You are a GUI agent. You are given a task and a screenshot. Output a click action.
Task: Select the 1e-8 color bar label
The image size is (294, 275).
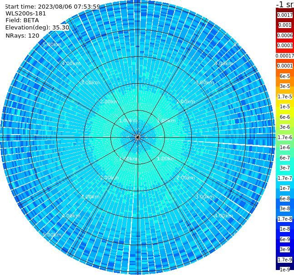[285, 229]
